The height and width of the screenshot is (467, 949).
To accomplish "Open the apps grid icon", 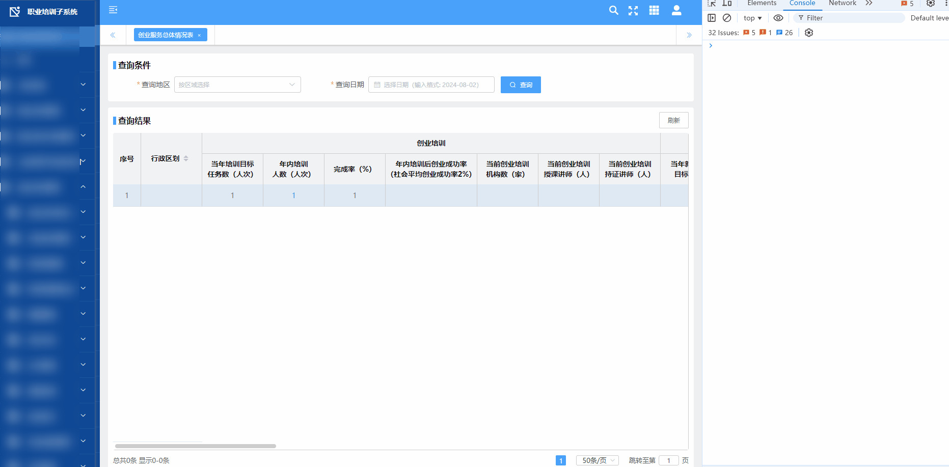I will pyautogui.click(x=654, y=10).
